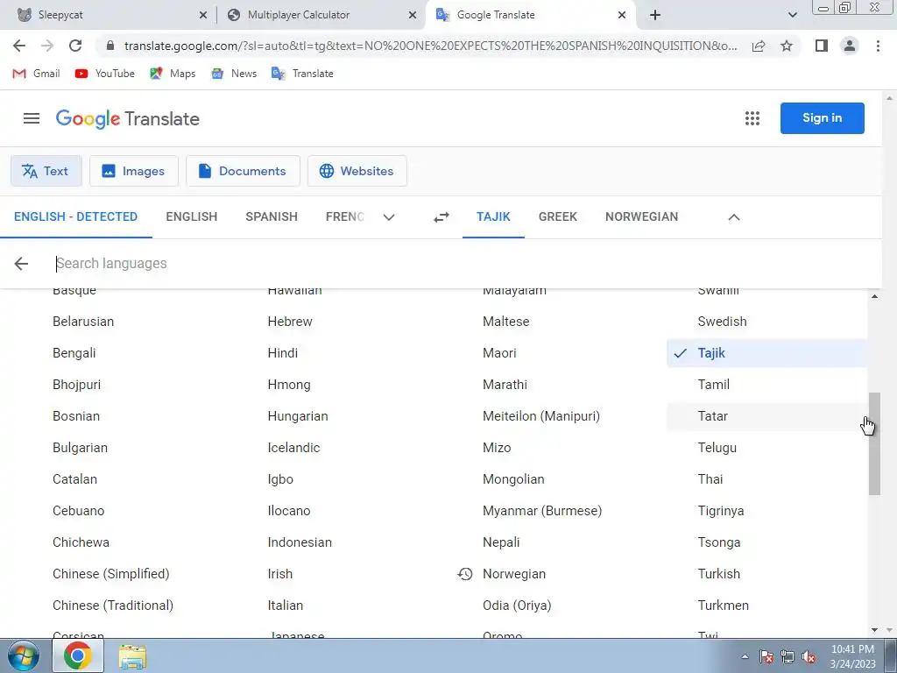
Task: Close the Multiplayer Calculator tab
Action: (413, 15)
